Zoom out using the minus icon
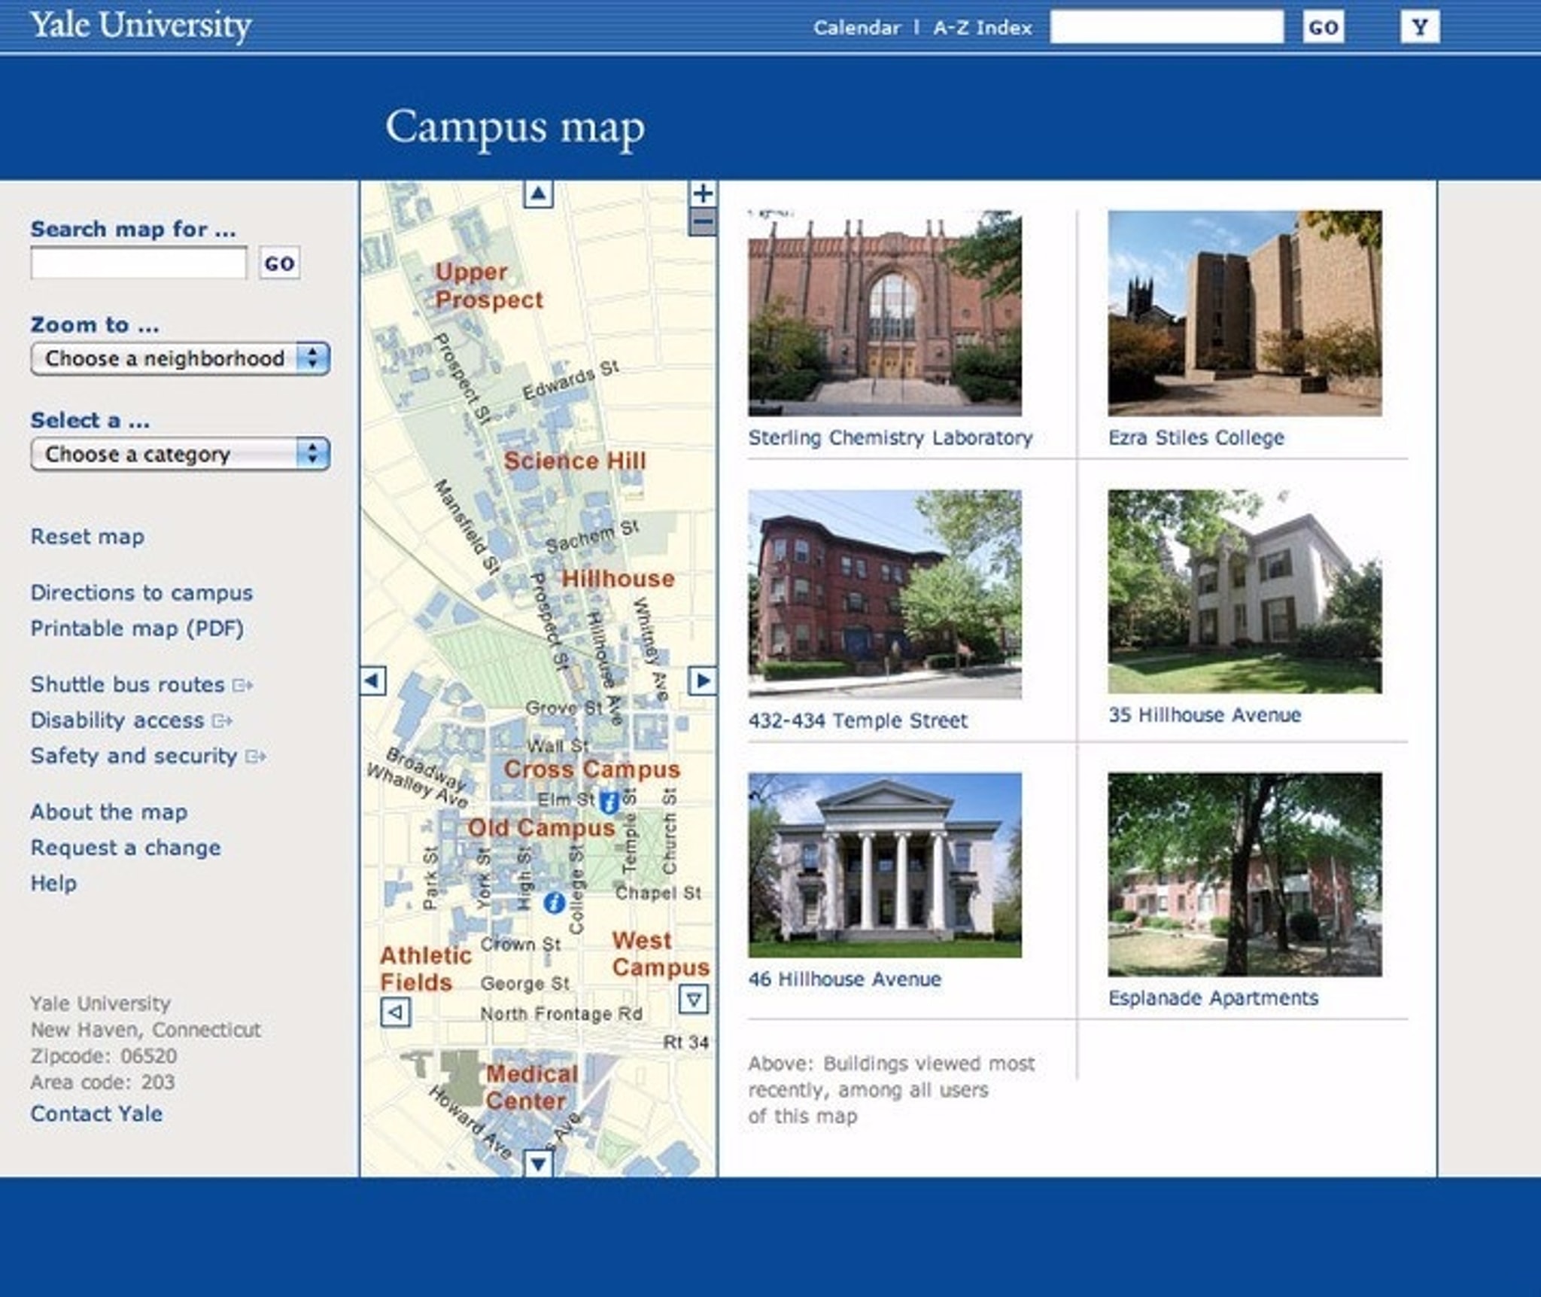The image size is (1541, 1297). click(x=702, y=221)
